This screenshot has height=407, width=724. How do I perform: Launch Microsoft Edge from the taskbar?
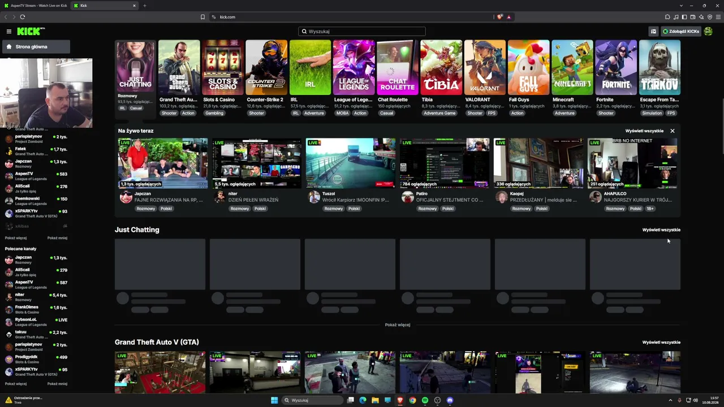[x=363, y=400]
